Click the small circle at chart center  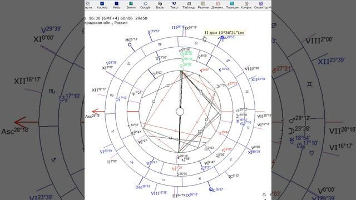[180, 112]
